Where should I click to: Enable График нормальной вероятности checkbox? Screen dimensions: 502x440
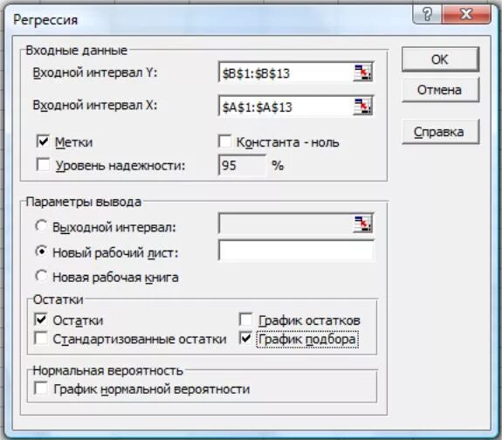point(41,388)
